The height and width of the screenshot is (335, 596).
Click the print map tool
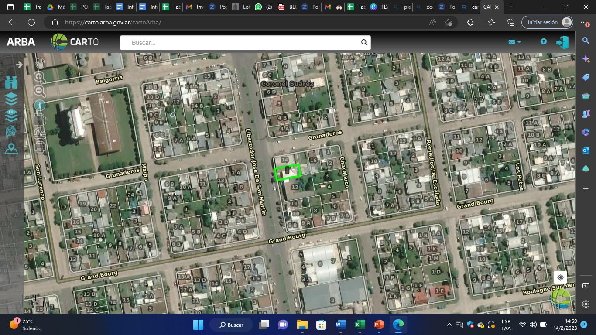[x=40, y=146]
